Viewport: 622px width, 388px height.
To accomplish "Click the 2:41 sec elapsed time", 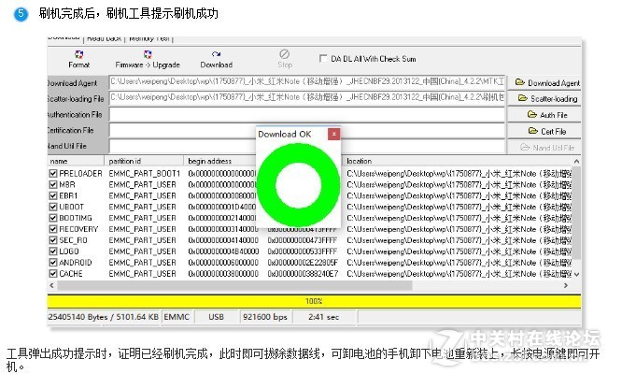I will pyautogui.click(x=324, y=317).
